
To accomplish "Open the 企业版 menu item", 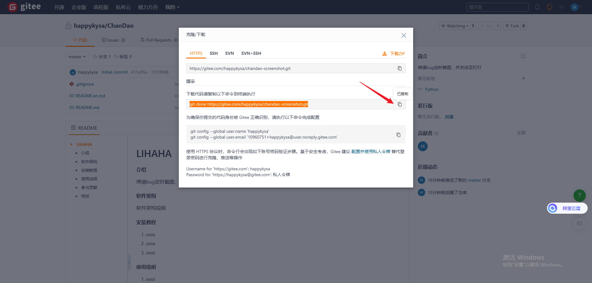I will point(79,7).
